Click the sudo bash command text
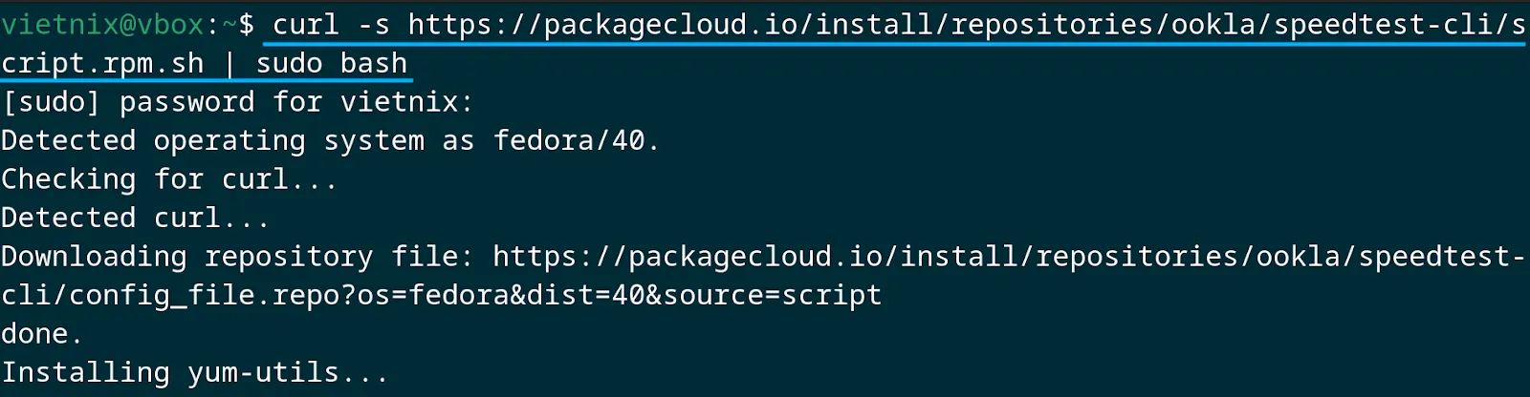 pyautogui.click(x=332, y=63)
